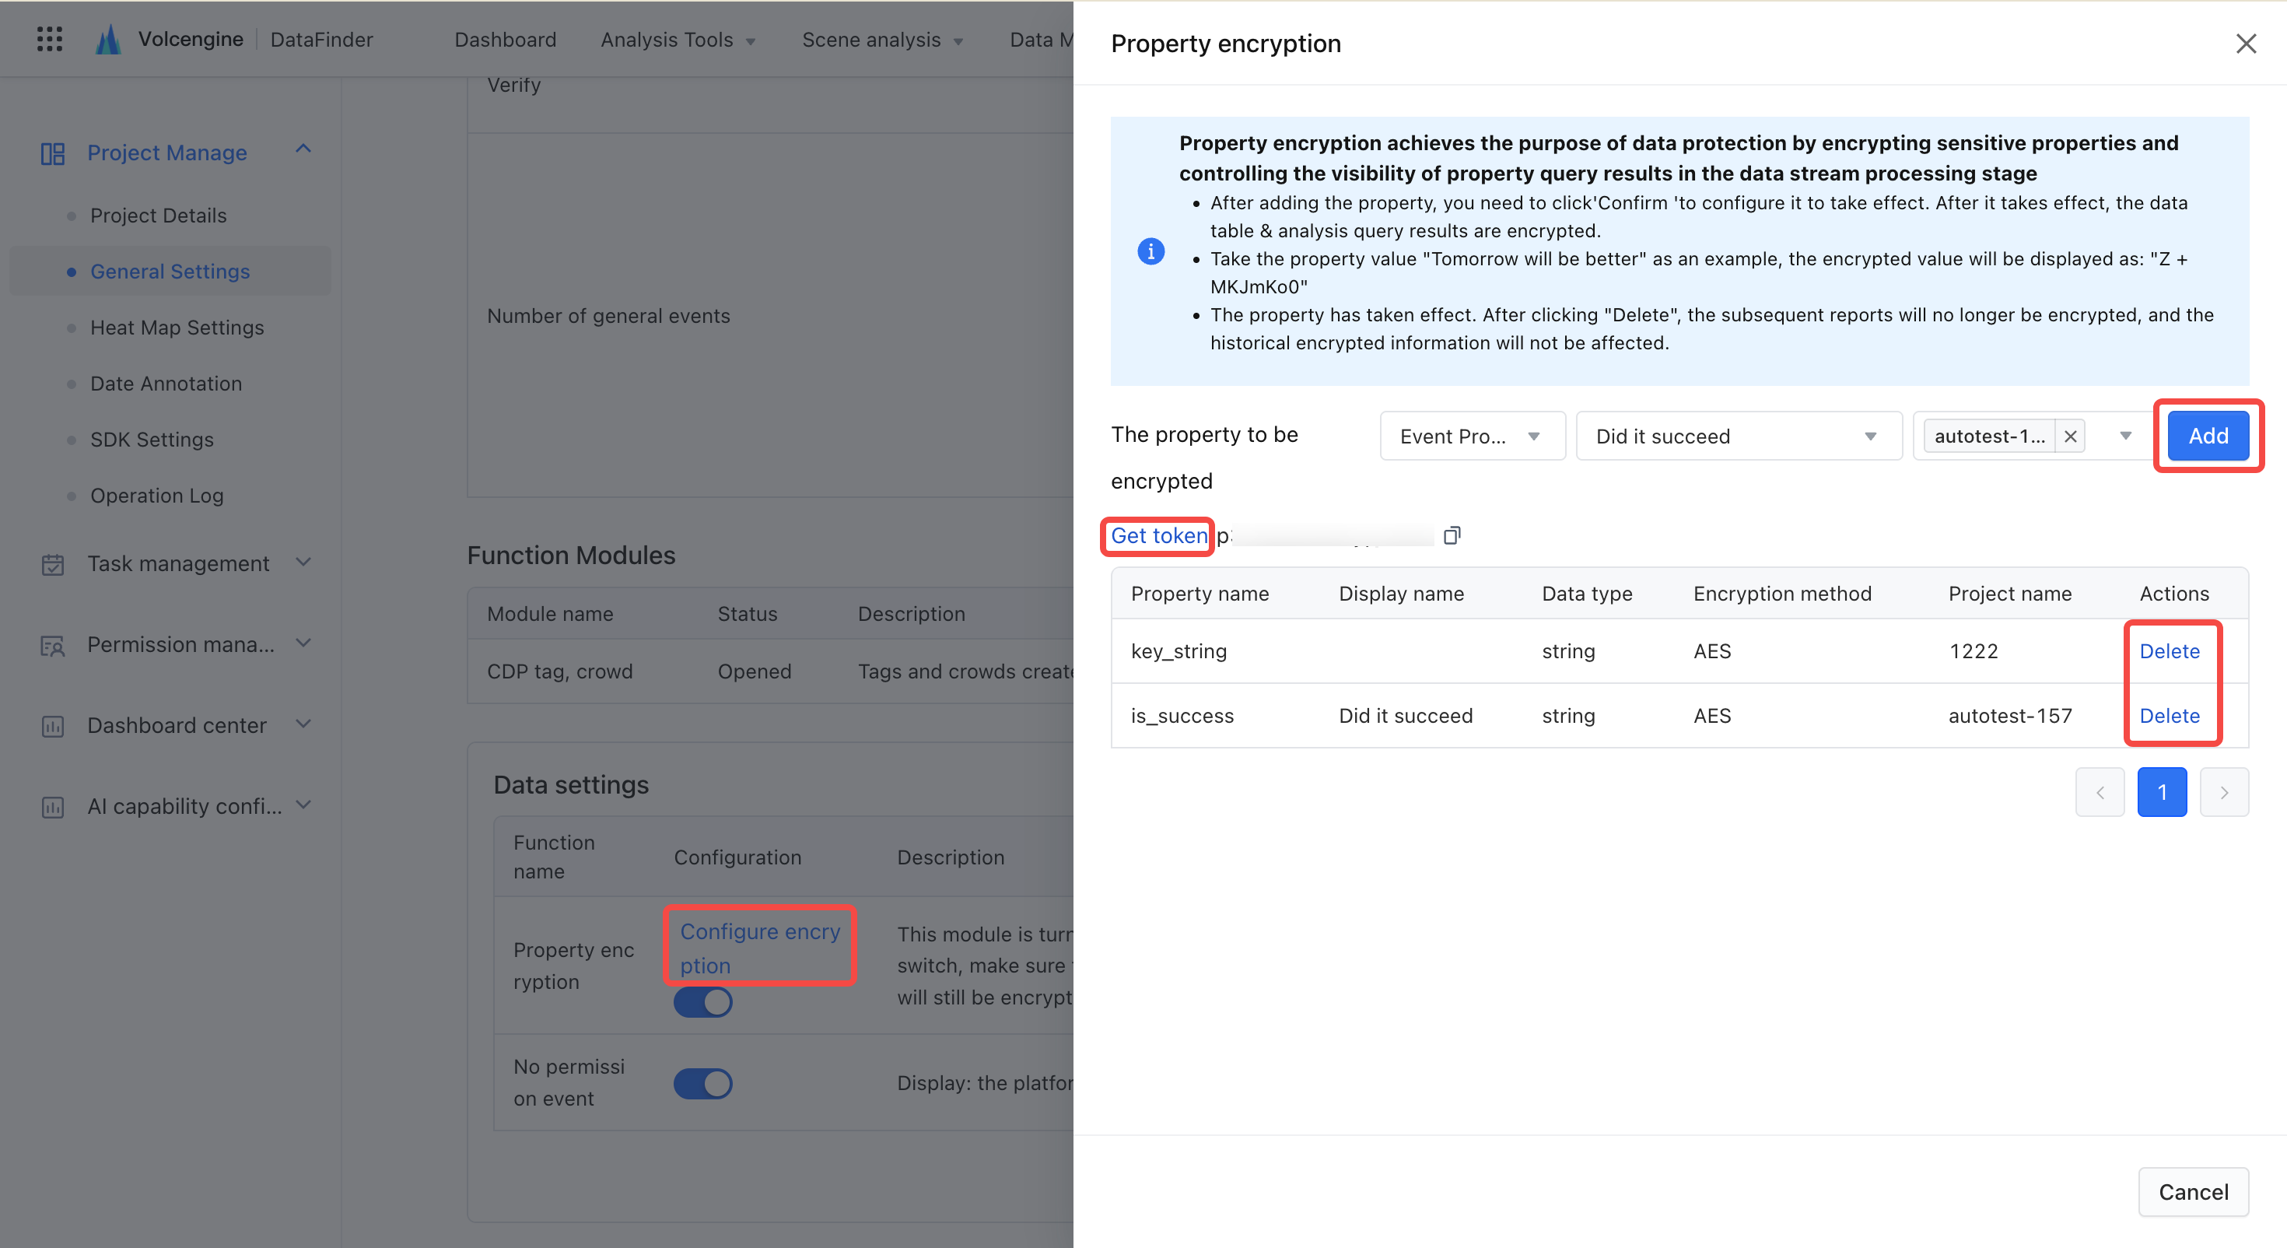
Task: Click the Task management calendar icon
Action: [x=52, y=564]
